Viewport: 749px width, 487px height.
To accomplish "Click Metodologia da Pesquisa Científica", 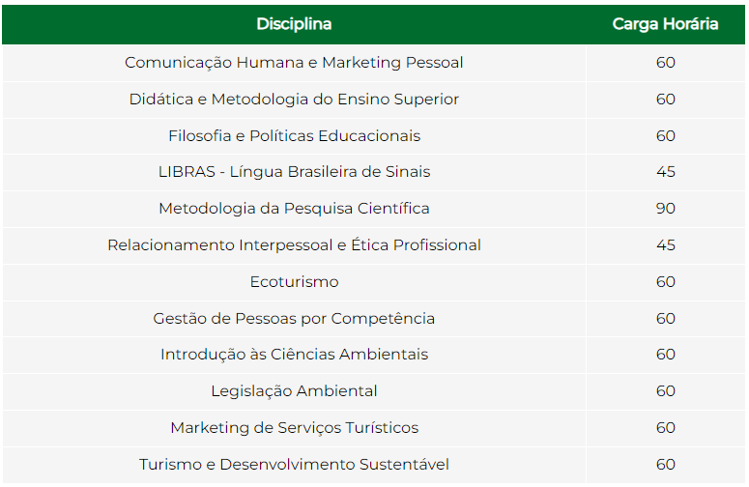I will click(294, 209).
